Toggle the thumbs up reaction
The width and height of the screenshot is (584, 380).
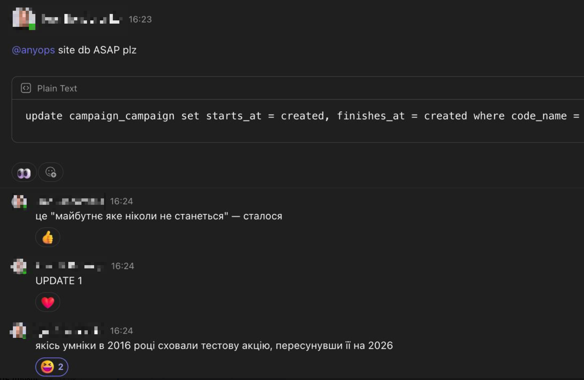point(48,238)
